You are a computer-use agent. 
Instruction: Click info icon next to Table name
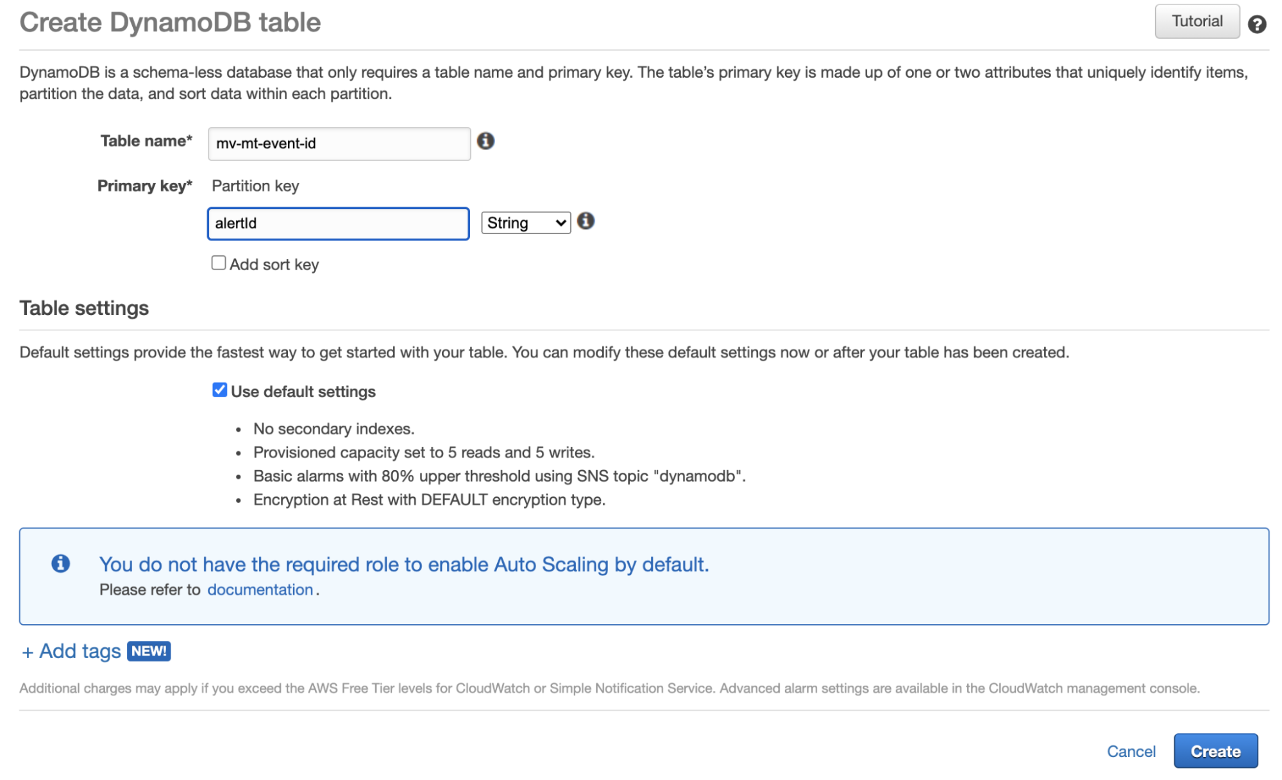(x=485, y=141)
